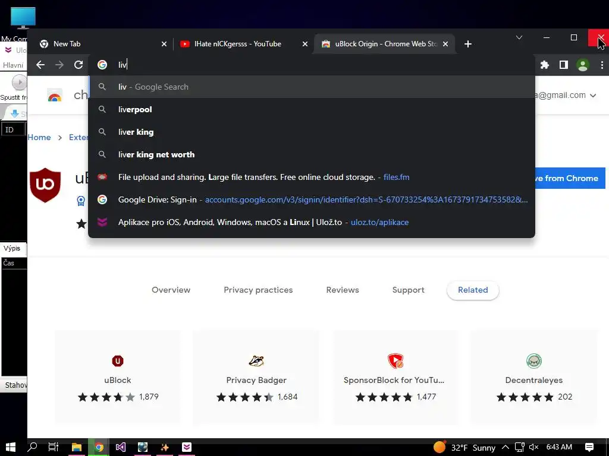The width and height of the screenshot is (609, 456).
Task: Pick the liverpool suggestion
Action: click(312, 109)
